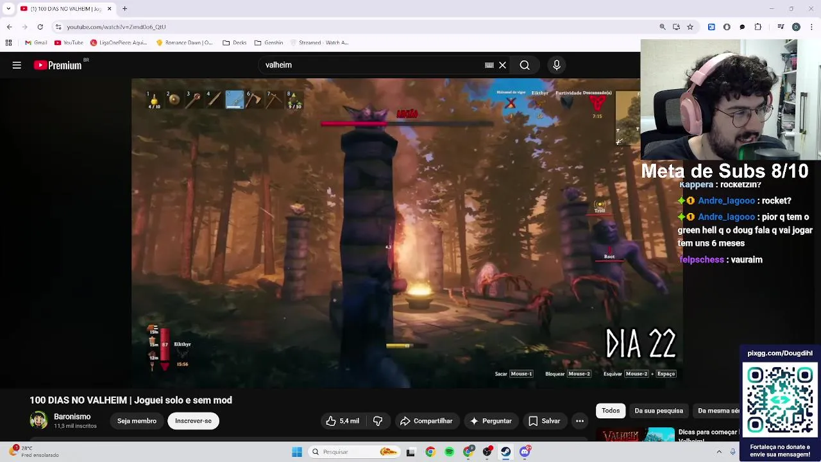This screenshot has width=821, height=462.
Task: Open YouTube bookmark
Action: point(69,42)
